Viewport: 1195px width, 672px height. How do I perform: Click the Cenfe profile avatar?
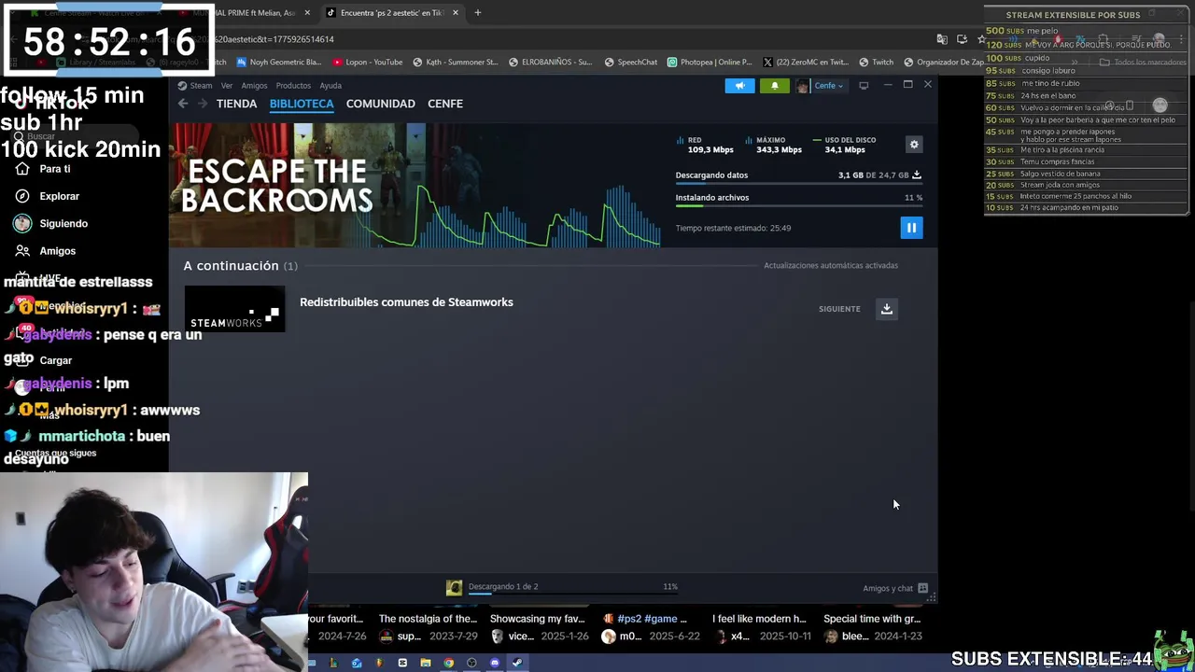tap(802, 86)
